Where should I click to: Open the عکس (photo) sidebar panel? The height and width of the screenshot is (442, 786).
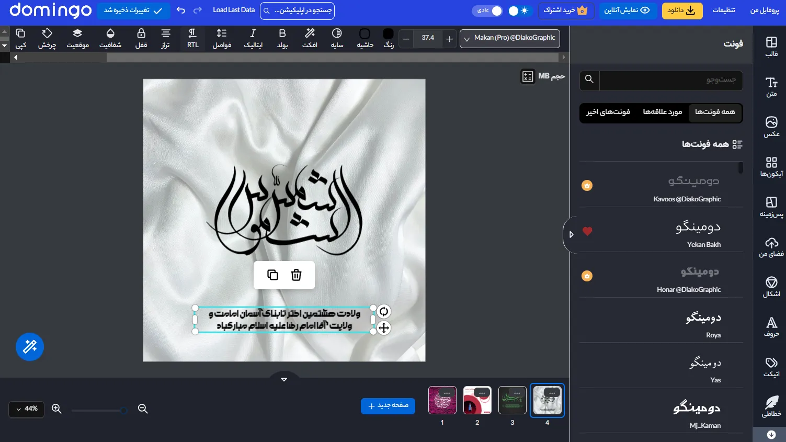click(771, 127)
